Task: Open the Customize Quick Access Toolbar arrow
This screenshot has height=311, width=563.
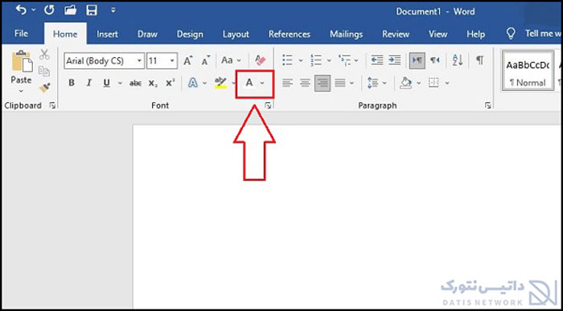Action: coord(113,10)
